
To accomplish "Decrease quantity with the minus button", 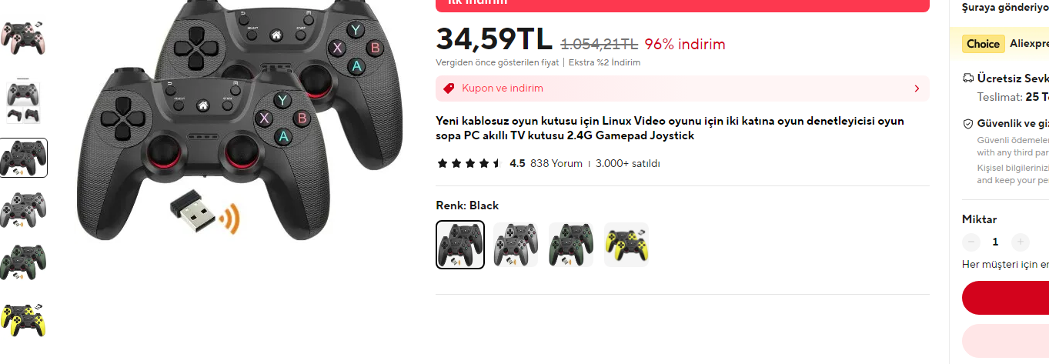I will pos(971,242).
